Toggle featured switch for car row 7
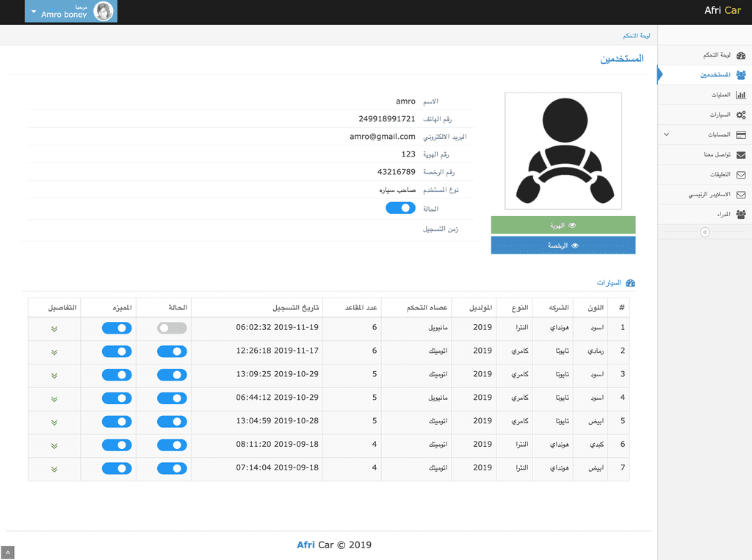Viewport: 752px width, 560px height. pos(117,468)
